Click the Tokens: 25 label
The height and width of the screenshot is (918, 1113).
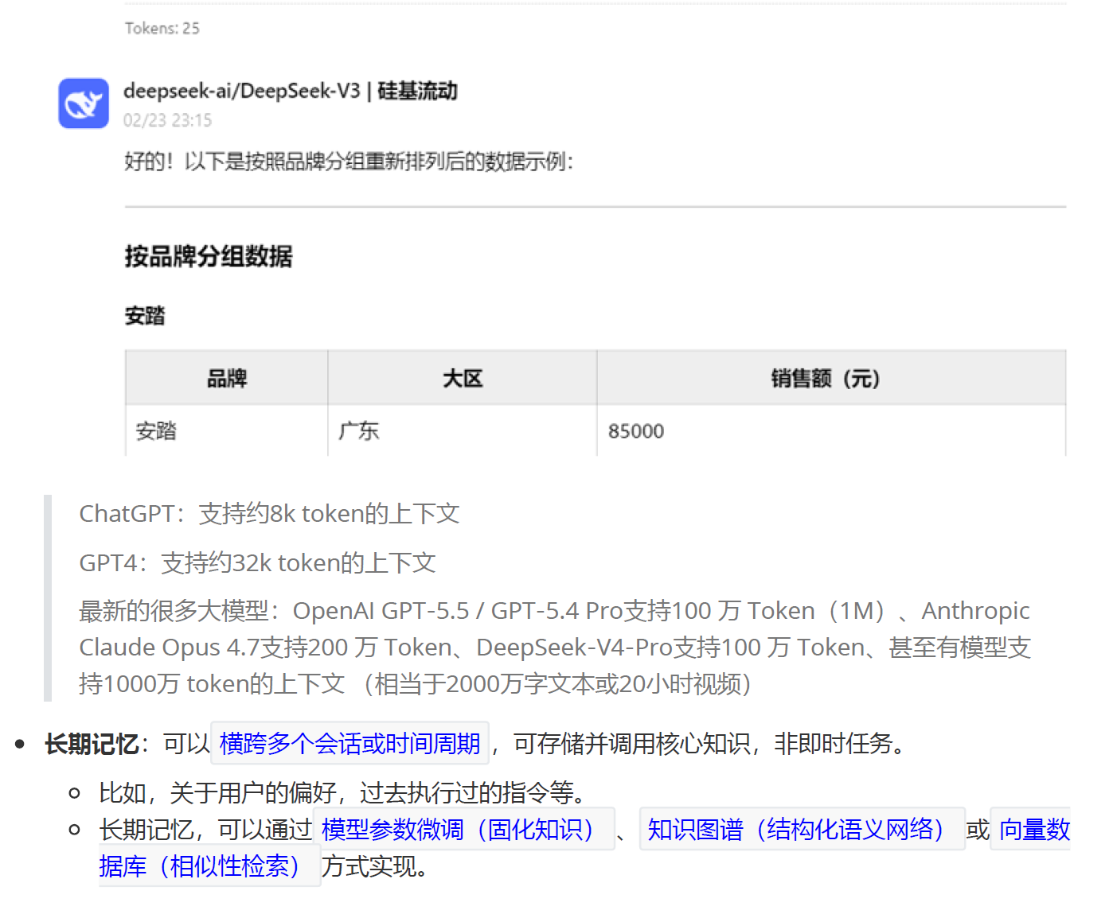coord(162,28)
